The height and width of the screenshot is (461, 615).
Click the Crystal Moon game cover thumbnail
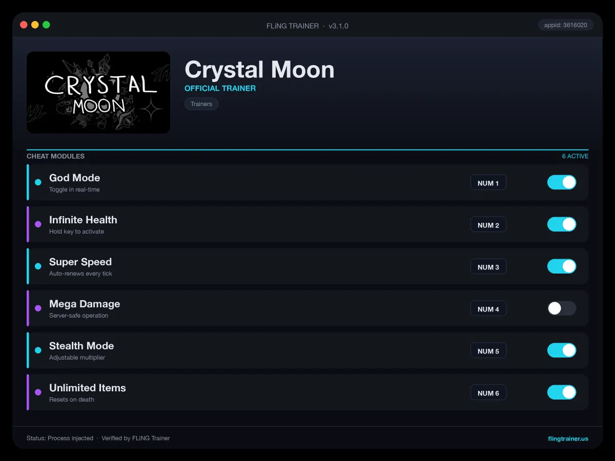pyautogui.click(x=98, y=93)
